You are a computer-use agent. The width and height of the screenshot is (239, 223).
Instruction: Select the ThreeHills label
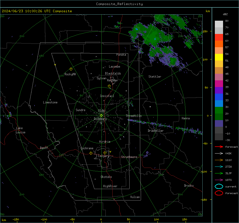(134, 116)
